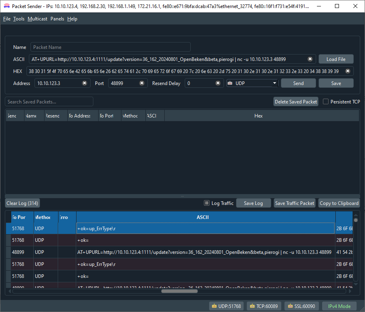Select the first +ok= log entry
Viewport: 365px width, 312px height.
click(179, 240)
